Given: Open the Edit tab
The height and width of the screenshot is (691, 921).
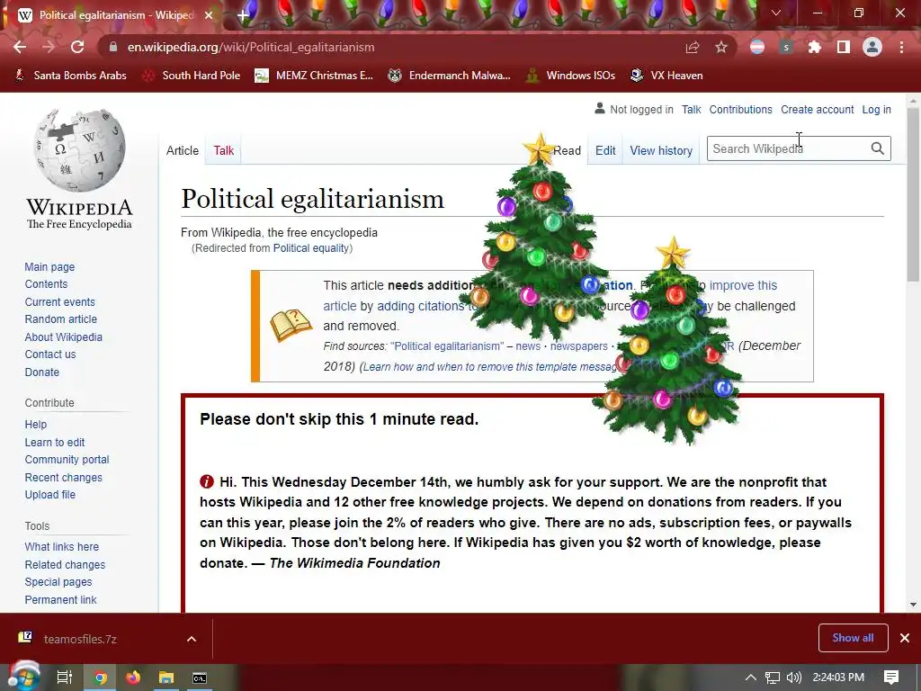Looking at the screenshot, I should (605, 150).
